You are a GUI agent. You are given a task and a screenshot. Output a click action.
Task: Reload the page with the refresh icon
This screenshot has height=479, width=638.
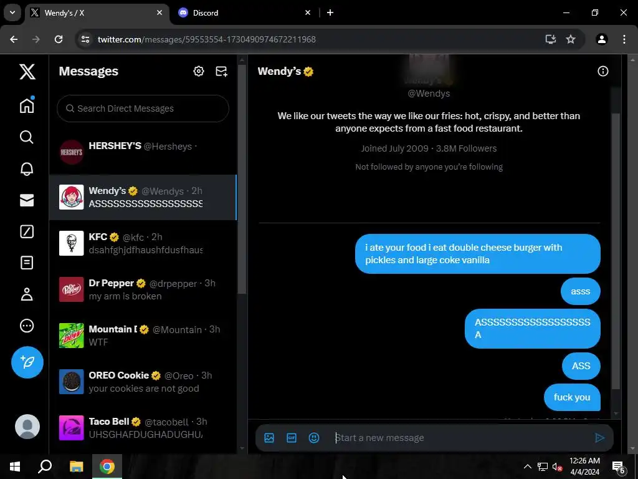(59, 39)
